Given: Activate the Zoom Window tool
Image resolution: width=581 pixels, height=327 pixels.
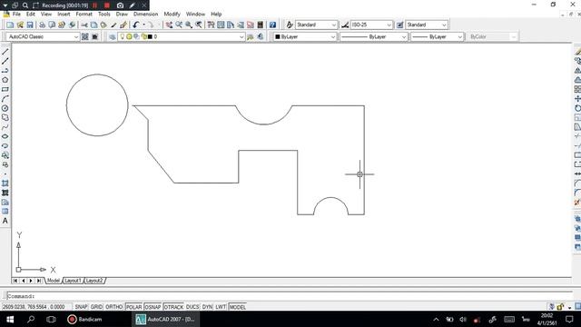Looking at the screenshot, I should coord(189,25).
